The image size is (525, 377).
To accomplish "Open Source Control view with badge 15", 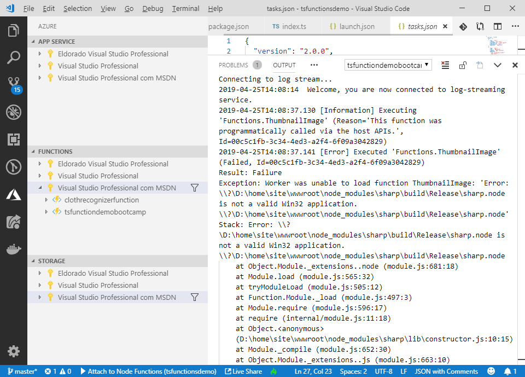I will click(14, 85).
